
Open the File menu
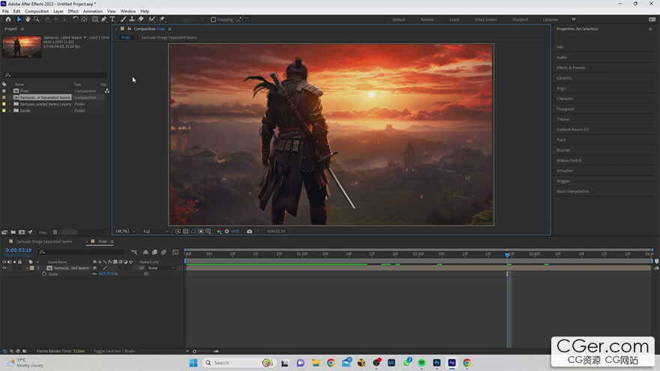5,11
